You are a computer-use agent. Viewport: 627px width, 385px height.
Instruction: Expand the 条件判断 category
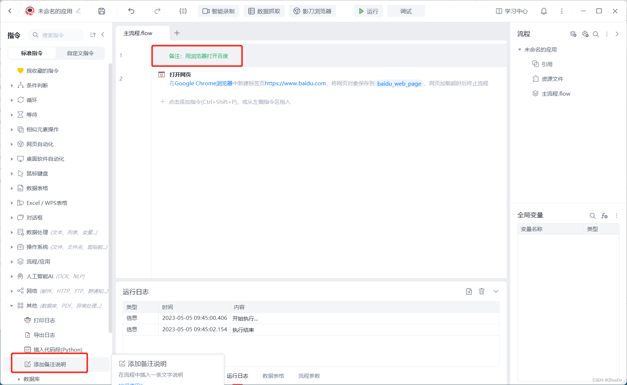[x=12, y=85]
